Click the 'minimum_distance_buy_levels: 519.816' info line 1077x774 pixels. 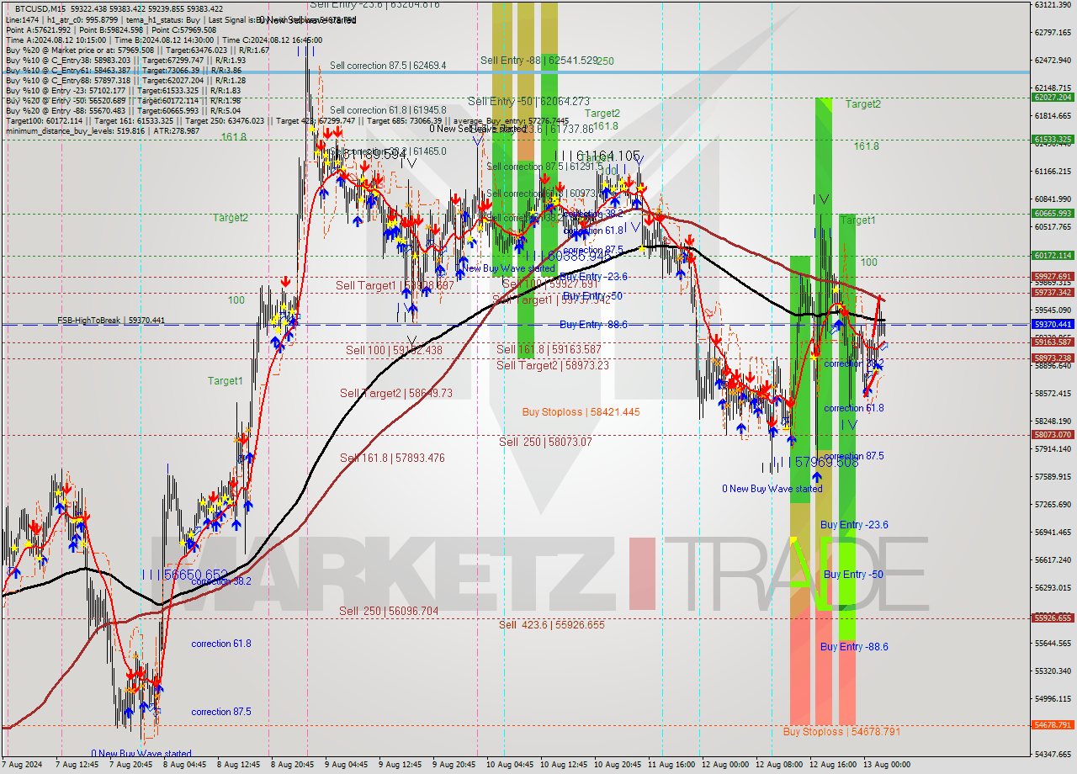[x=103, y=130]
